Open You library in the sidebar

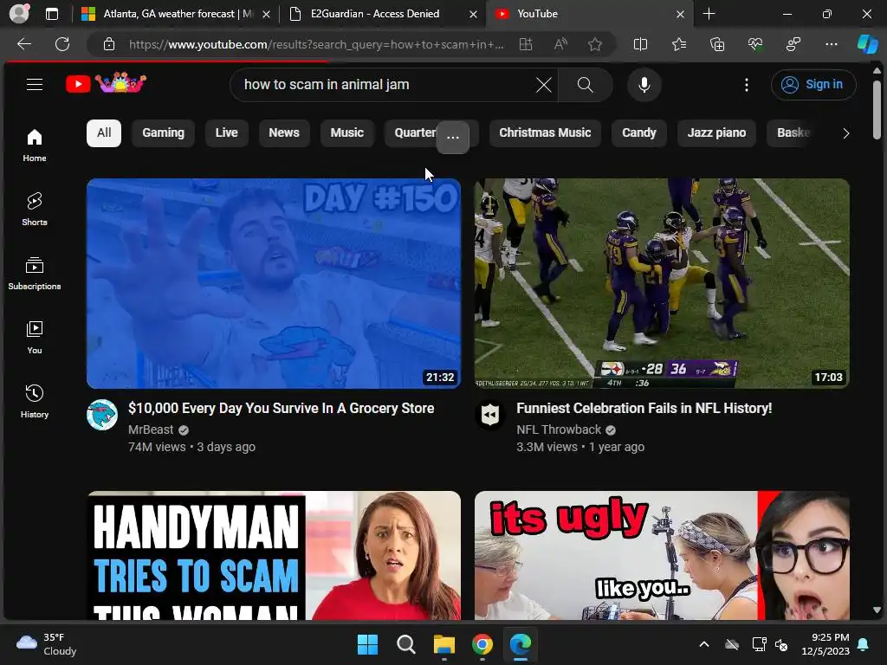pos(35,338)
